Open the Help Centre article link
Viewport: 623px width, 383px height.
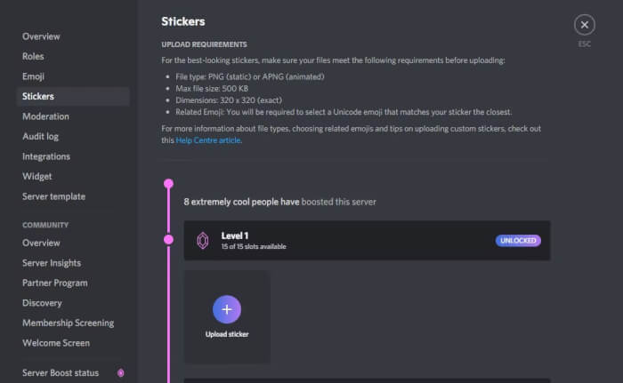click(208, 140)
